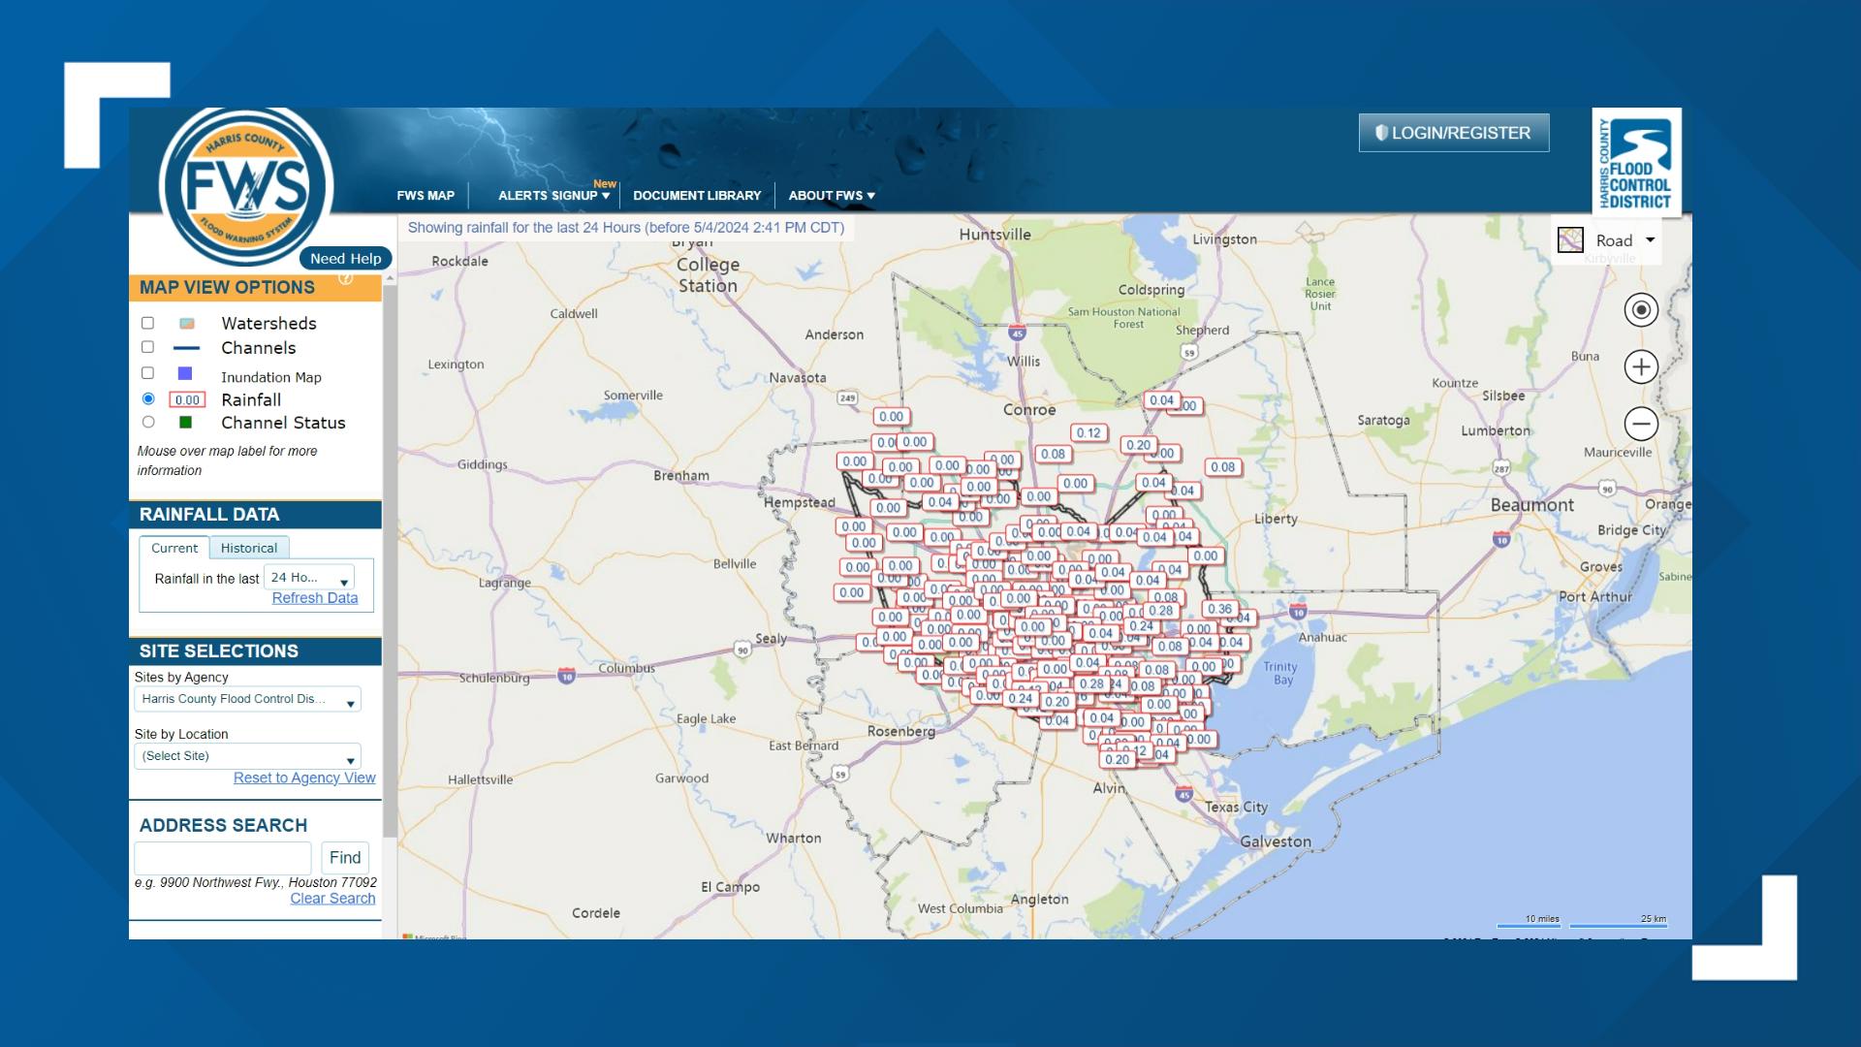
Task: Click the locate-me bullseye map control
Action: point(1640,310)
